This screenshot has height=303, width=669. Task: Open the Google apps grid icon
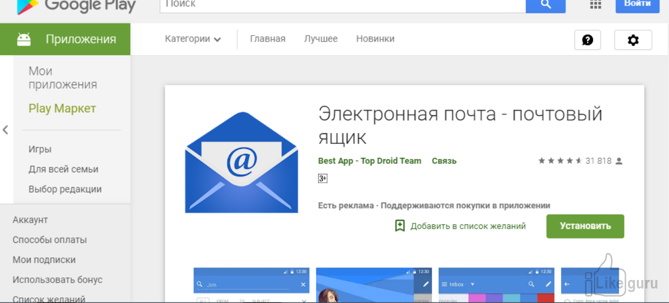pos(595,4)
